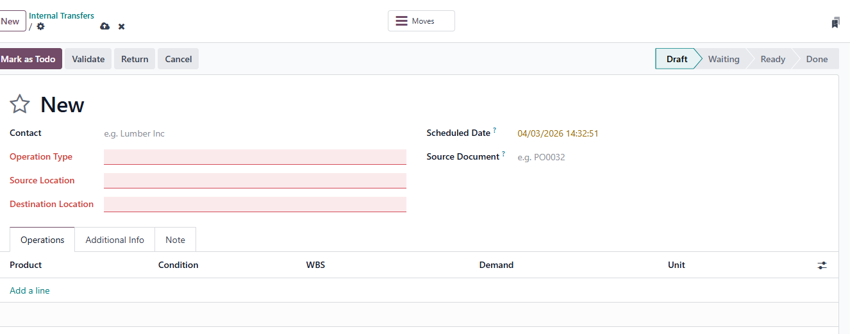Discard changes with the X icon

[x=121, y=26]
